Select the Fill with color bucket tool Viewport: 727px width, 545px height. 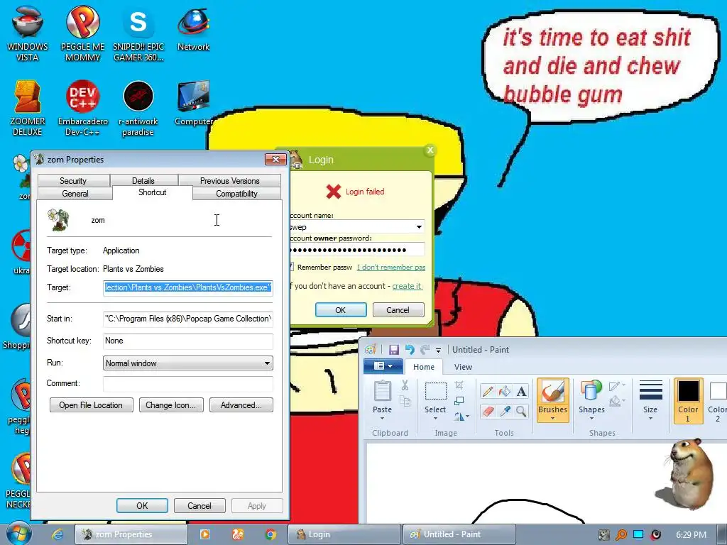point(505,392)
